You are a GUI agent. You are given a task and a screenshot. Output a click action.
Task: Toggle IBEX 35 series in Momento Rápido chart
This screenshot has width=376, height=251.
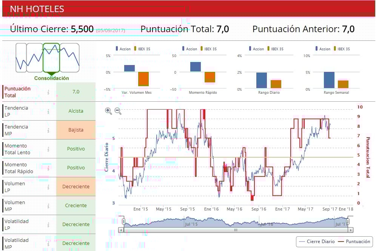tap(208, 49)
